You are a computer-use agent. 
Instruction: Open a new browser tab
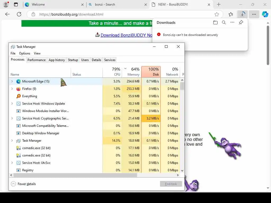[x=219, y=4]
